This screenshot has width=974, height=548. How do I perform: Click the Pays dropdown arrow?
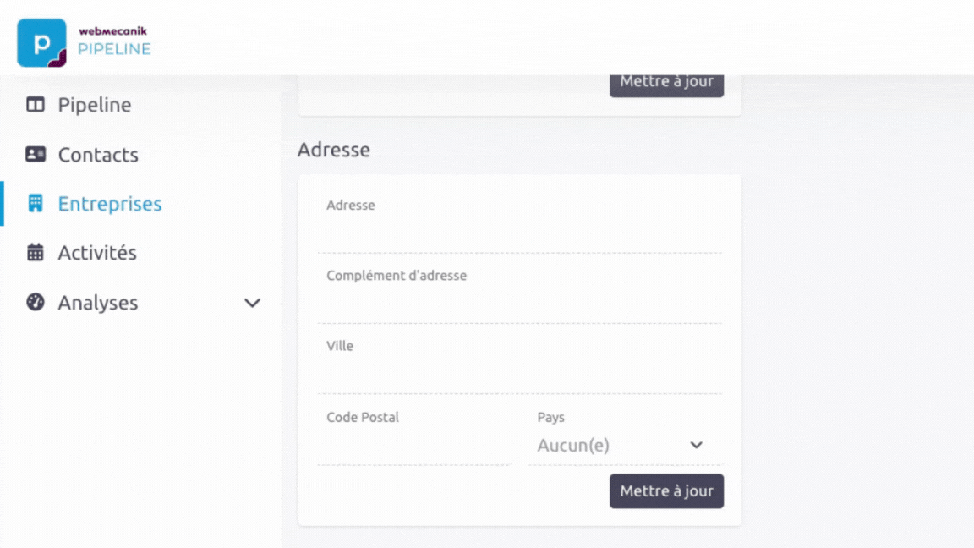(x=697, y=445)
